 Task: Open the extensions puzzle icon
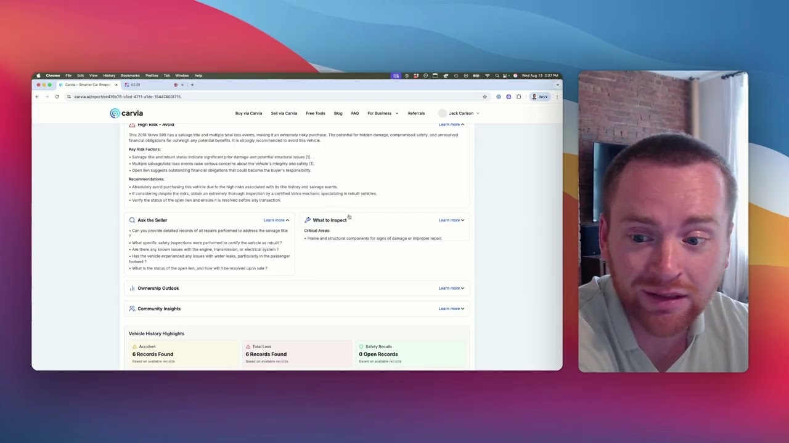pyautogui.click(x=518, y=97)
